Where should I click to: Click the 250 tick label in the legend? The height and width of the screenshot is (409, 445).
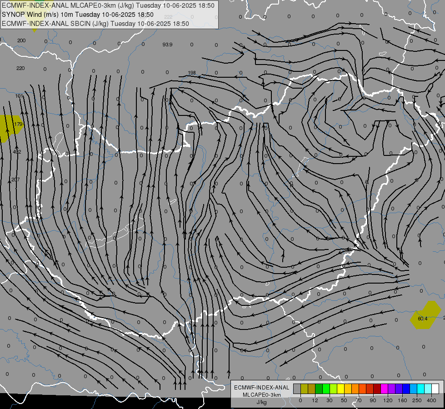(x=417, y=400)
